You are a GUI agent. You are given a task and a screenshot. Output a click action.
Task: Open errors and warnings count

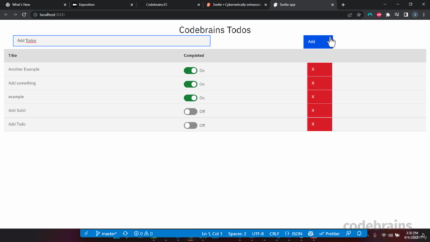pyautogui.click(x=143, y=233)
